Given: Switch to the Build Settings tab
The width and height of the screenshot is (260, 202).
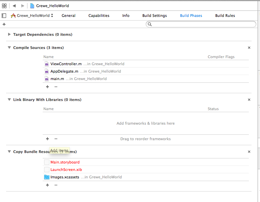Looking at the screenshot, I should [154, 16].
